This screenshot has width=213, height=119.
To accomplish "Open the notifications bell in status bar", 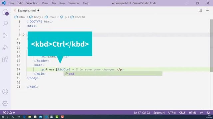I will (x=208, y=112).
